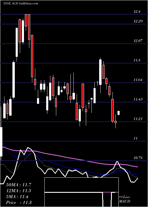The height and width of the screenshot is (207, 148).
Task: Click the 50MA : 11.7 legend entry
Action: (x=19, y=185)
